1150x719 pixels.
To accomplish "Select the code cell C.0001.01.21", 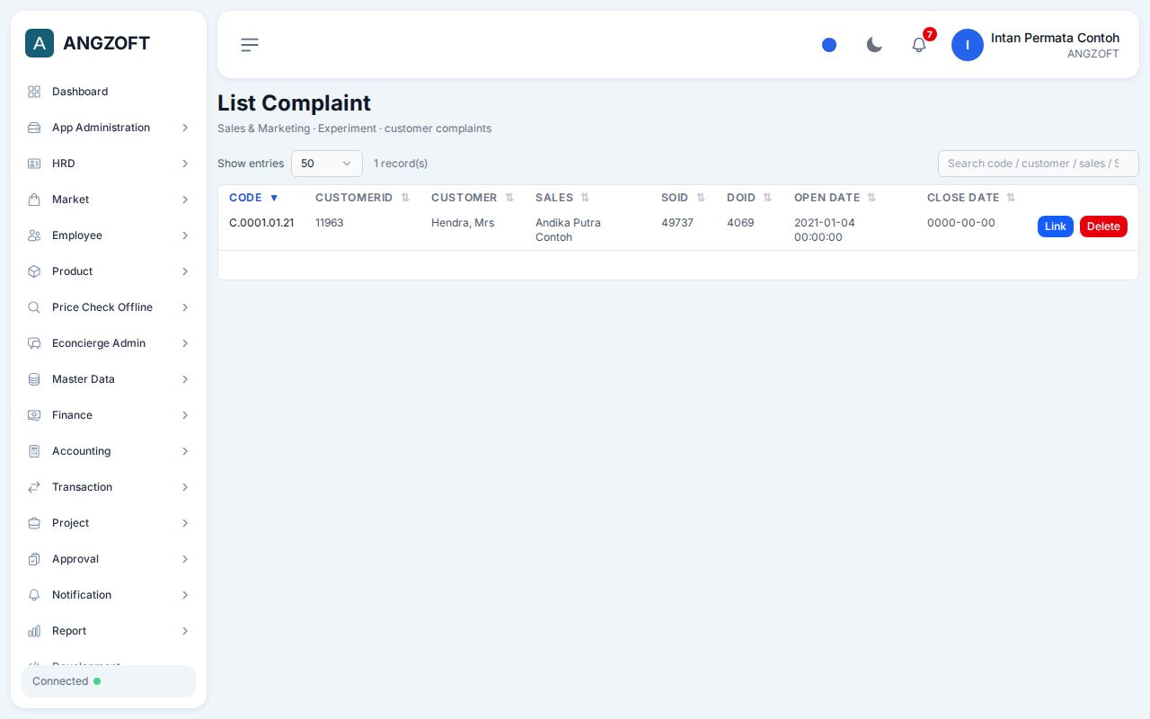I will pyautogui.click(x=261, y=223).
